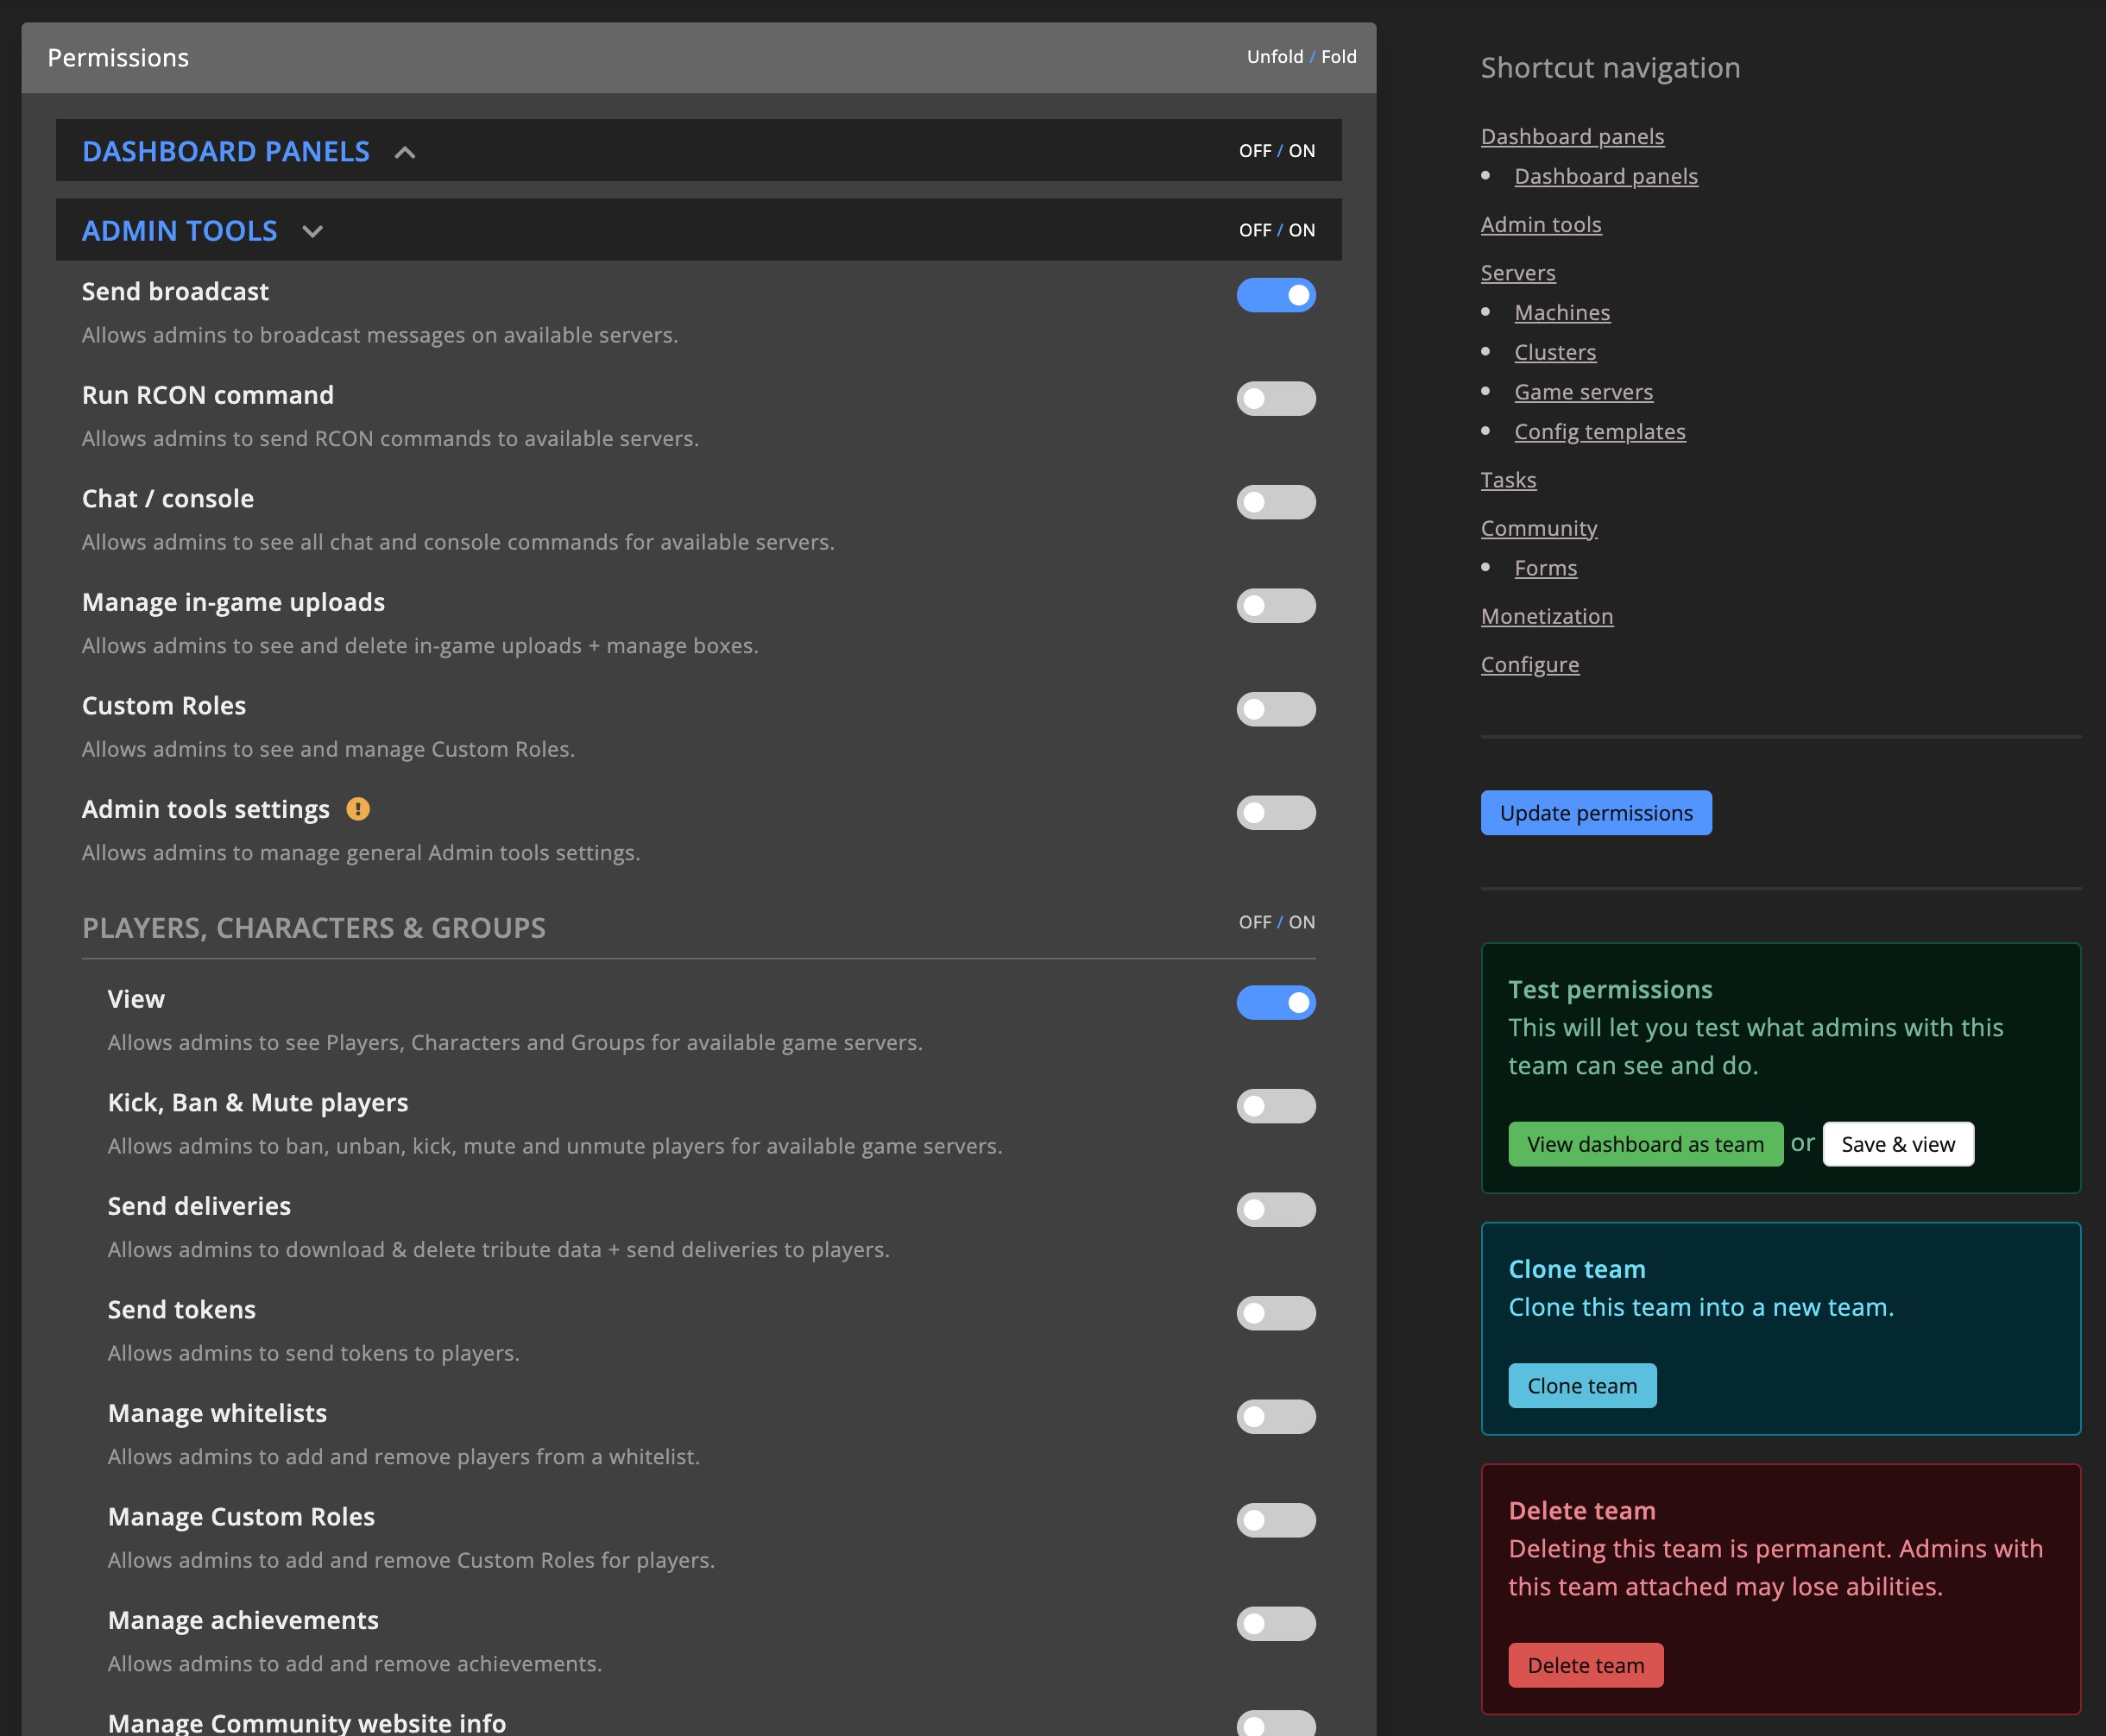Image resolution: width=2106 pixels, height=1736 pixels.
Task: Click the Clone team button
Action: pyautogui.click(x=1581, y=1385)
